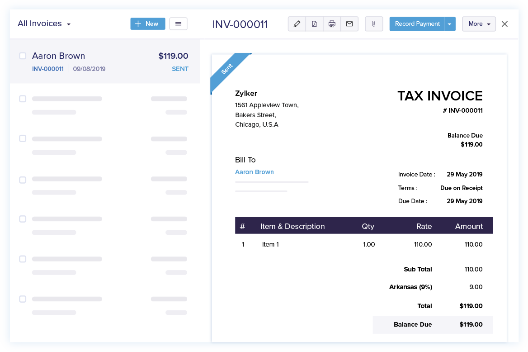Tick the checkbox next to Aaron Brown
This screenshot has height=352, width=528.
coord(23,56)
